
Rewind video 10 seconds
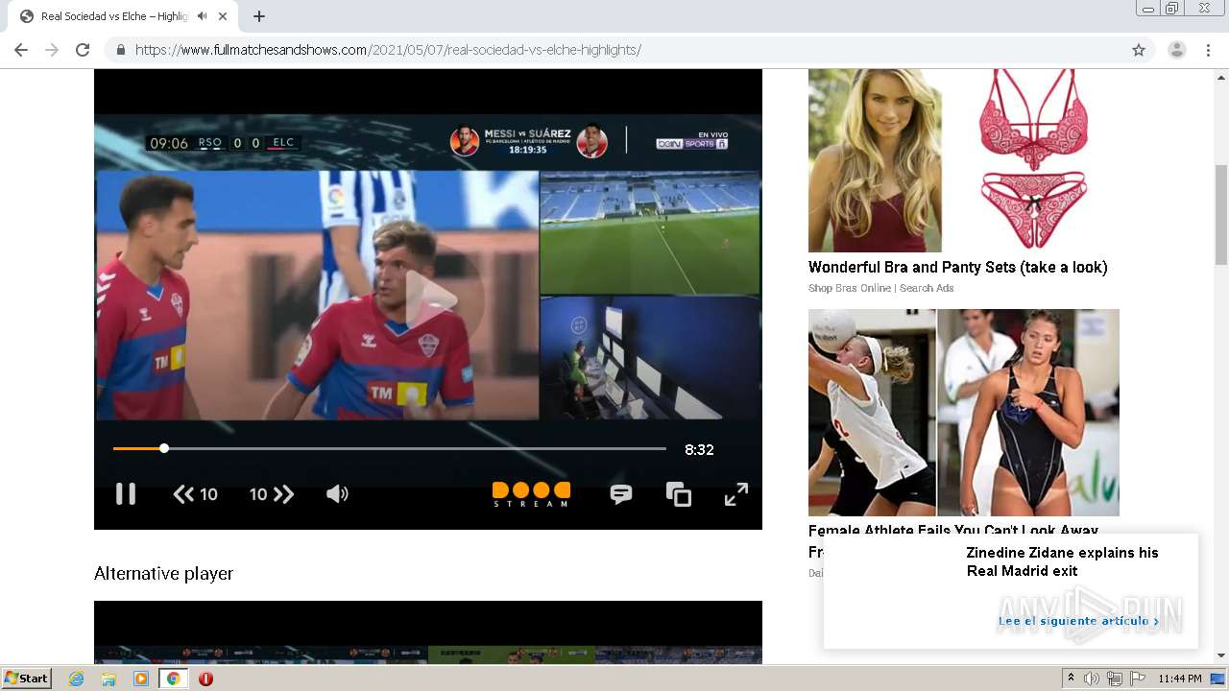(195, 494)
